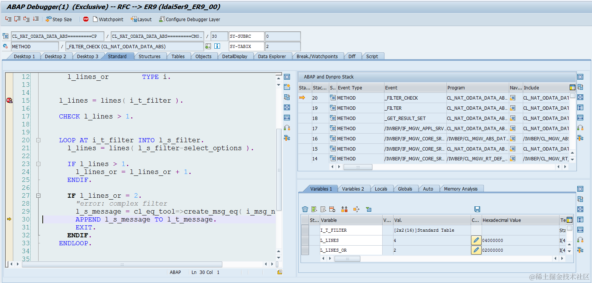592x283 pixels.
Task: Switch to the Desktop 3 tab
Action: (x=87, y=56)
